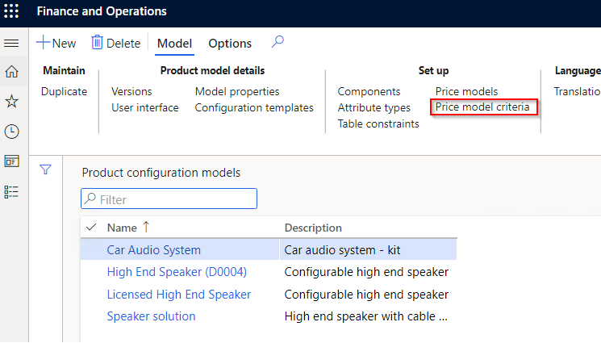Select the Model tab
601x343 pixels.
[x=174, y=44]
